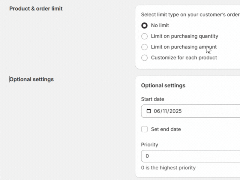240x180 pixels.
Task: Select "Limit on purchasing amount" option
Action: click(144, 47)
